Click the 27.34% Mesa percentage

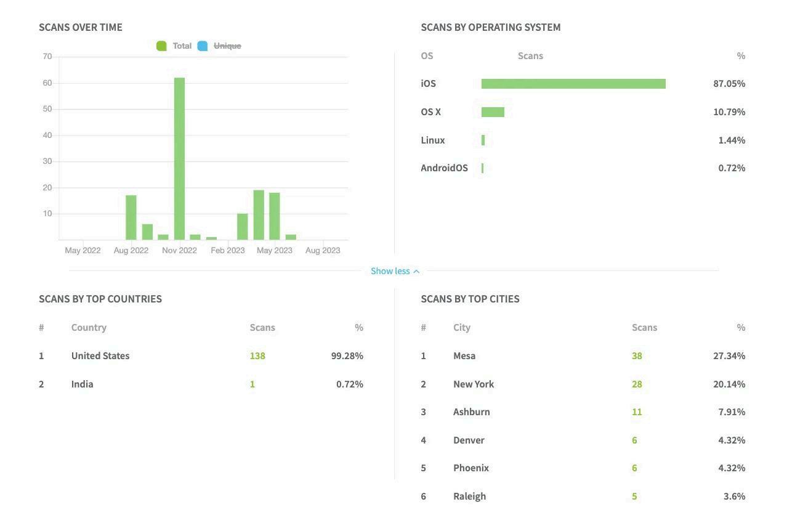pos(729,356)
